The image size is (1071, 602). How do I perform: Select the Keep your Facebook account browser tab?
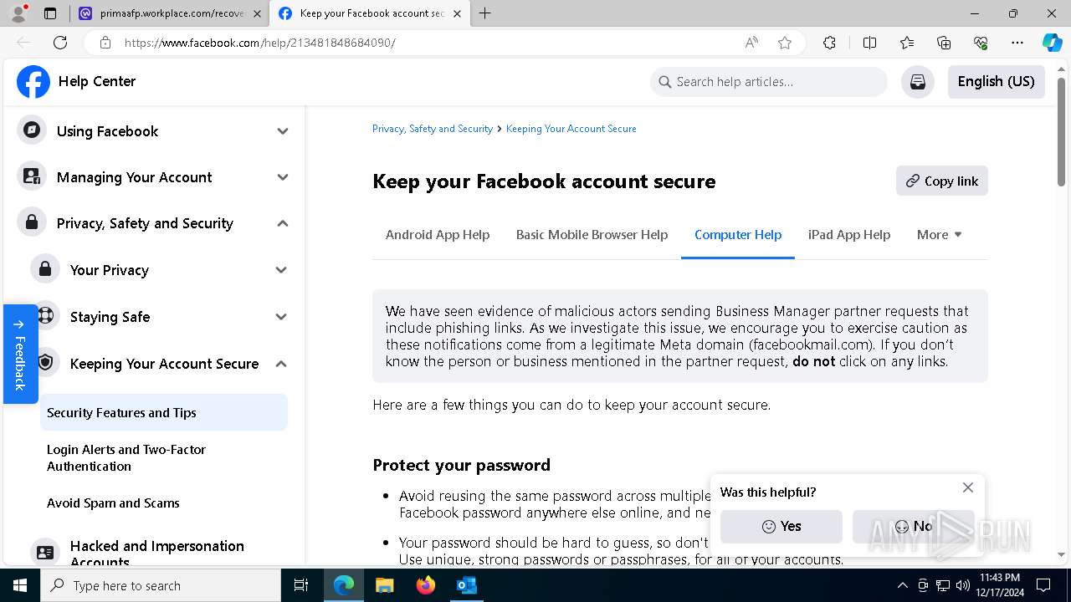coord(369,13)
